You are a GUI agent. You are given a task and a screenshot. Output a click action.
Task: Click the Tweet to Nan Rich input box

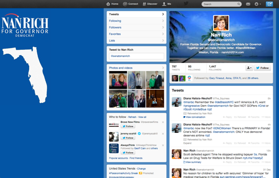pyautogui.click(x=136, y=56)
